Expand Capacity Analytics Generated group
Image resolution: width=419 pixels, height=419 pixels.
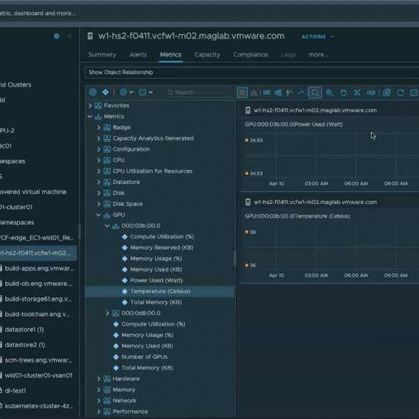click(99, 138)
